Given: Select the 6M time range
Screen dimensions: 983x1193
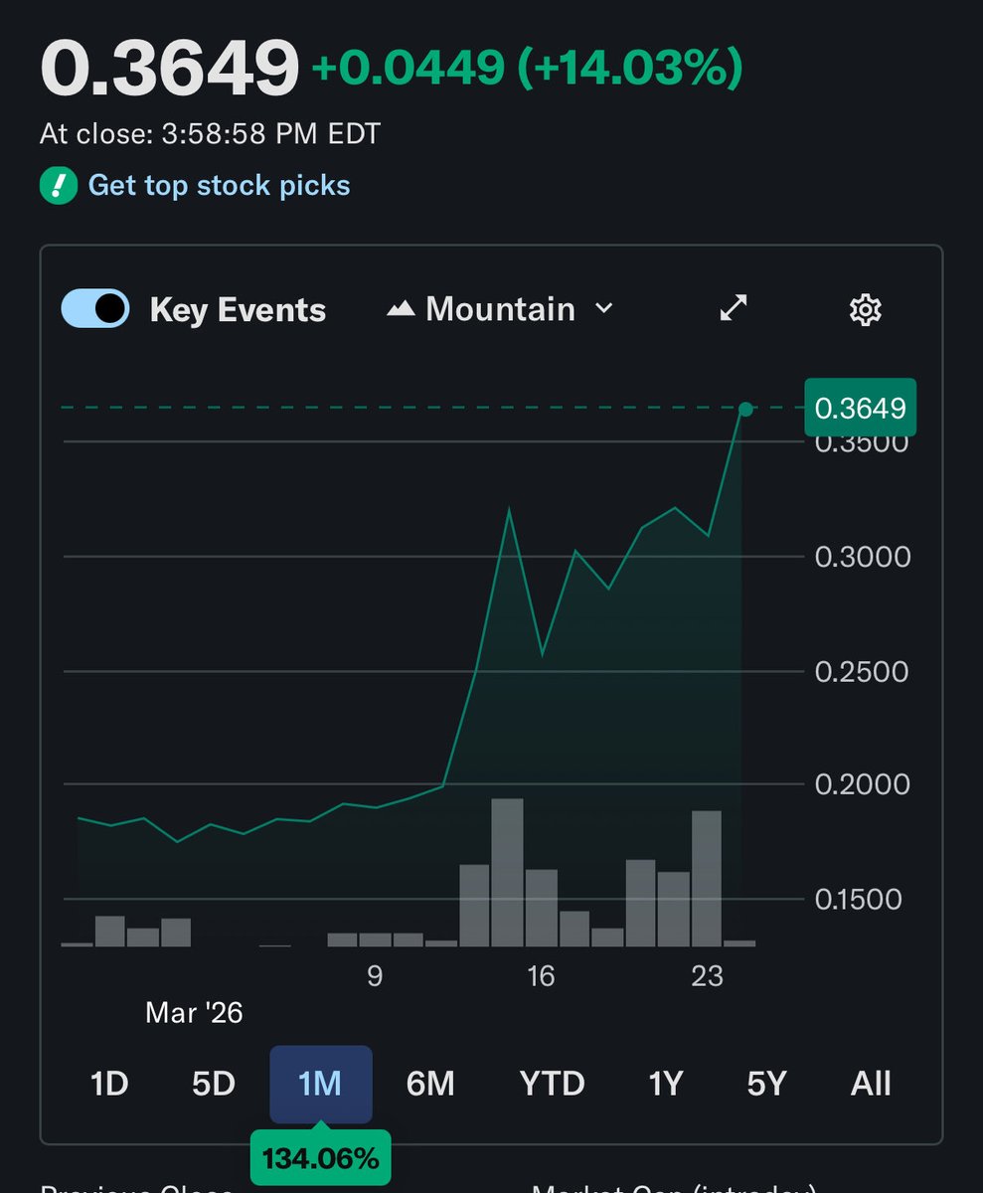Looking at the screenshot, I should pyautogui.click(x=430, y=1083).
